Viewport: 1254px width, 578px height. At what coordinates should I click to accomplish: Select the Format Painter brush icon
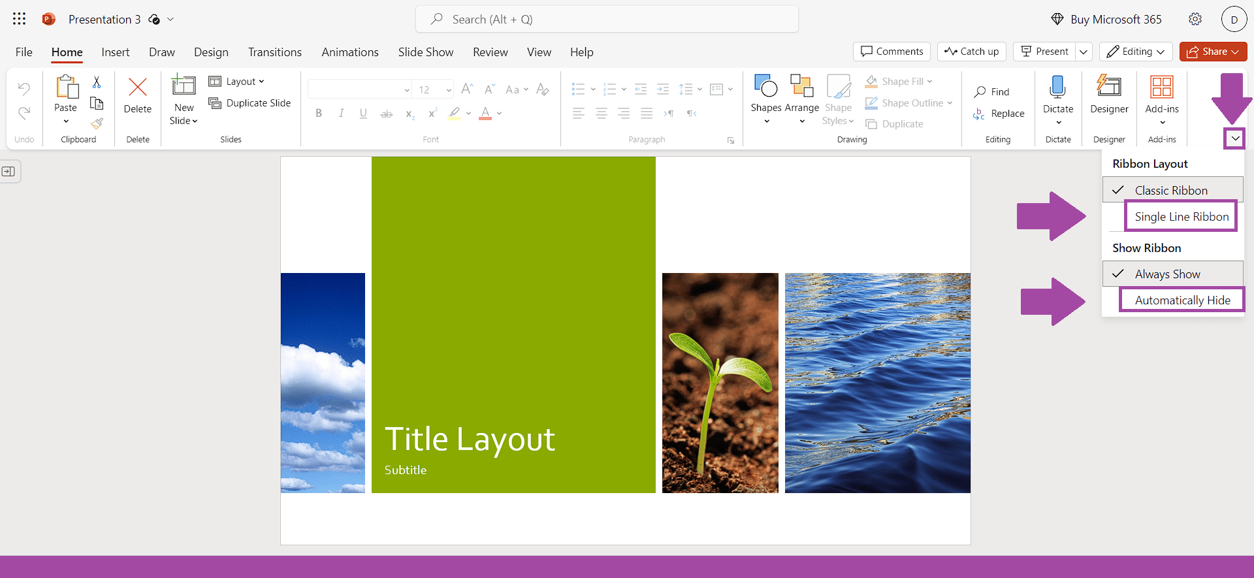tap(97, 123)
